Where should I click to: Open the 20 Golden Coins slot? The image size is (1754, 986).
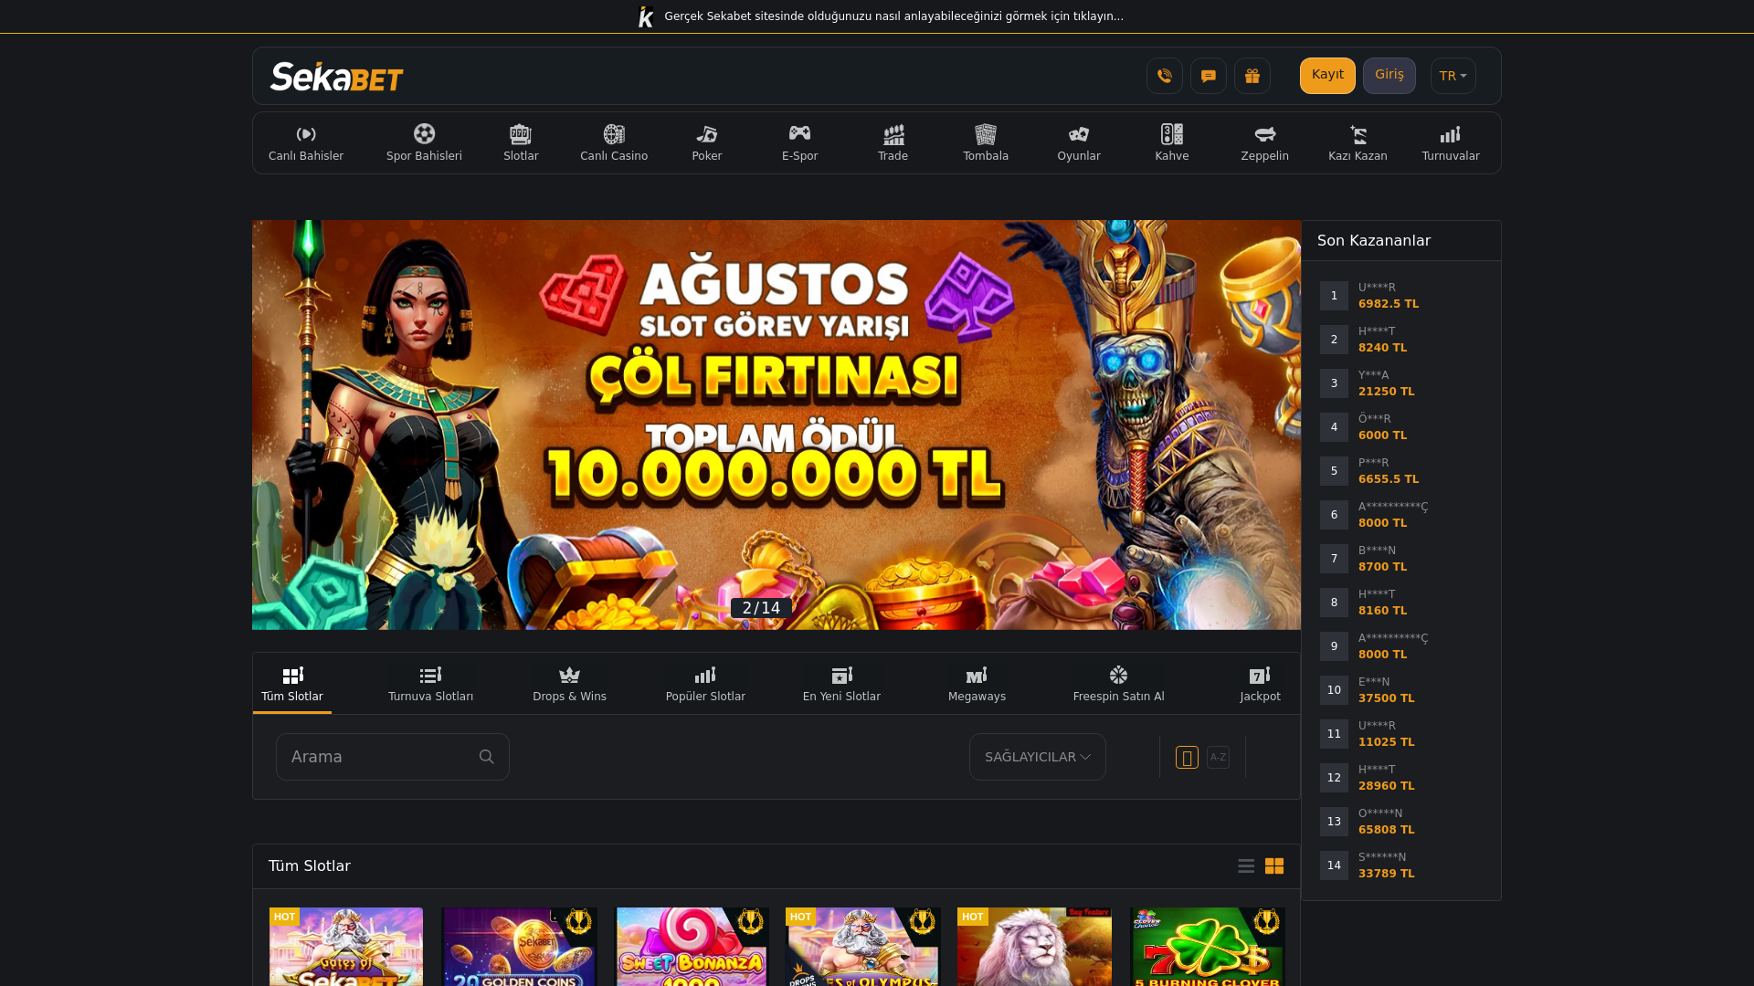pos(519,947)
